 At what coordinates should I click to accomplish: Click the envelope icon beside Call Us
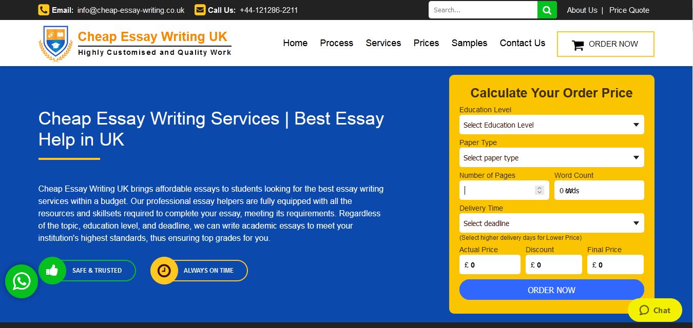point(200,10)
